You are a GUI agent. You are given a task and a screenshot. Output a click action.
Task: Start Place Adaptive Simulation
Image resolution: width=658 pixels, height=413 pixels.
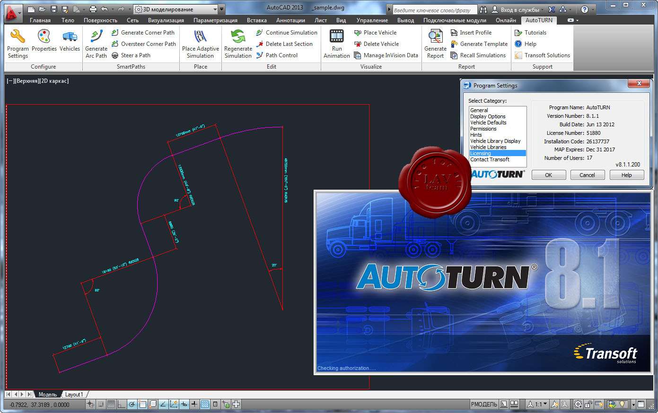pos(201,44)
